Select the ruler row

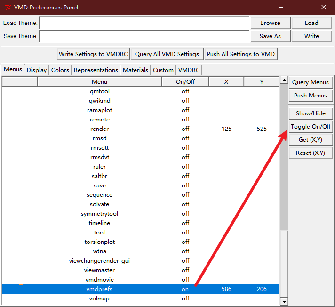[141, 167]
